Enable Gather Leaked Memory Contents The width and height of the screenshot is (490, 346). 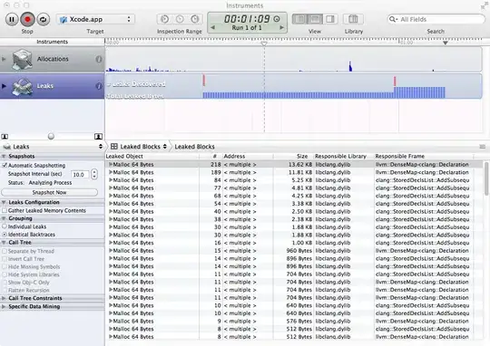coord(5,211)
